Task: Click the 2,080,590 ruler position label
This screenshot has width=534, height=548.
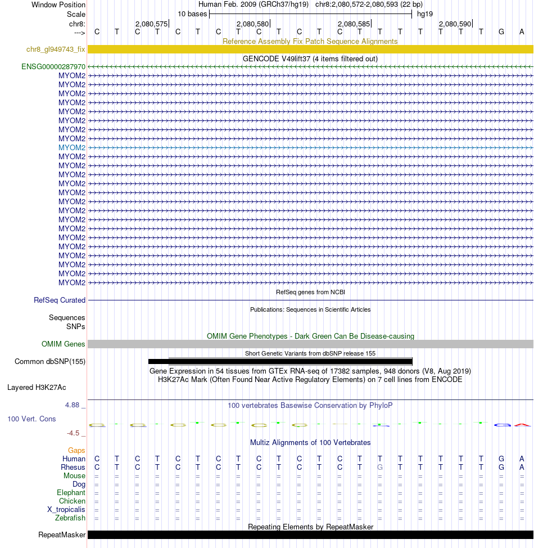Action: click(455, 24)
